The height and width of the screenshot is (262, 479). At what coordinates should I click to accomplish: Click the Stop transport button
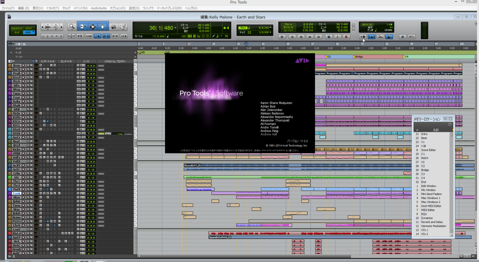pos(328,37)
